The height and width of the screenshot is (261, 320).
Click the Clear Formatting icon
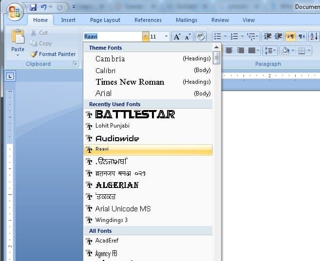200,37
